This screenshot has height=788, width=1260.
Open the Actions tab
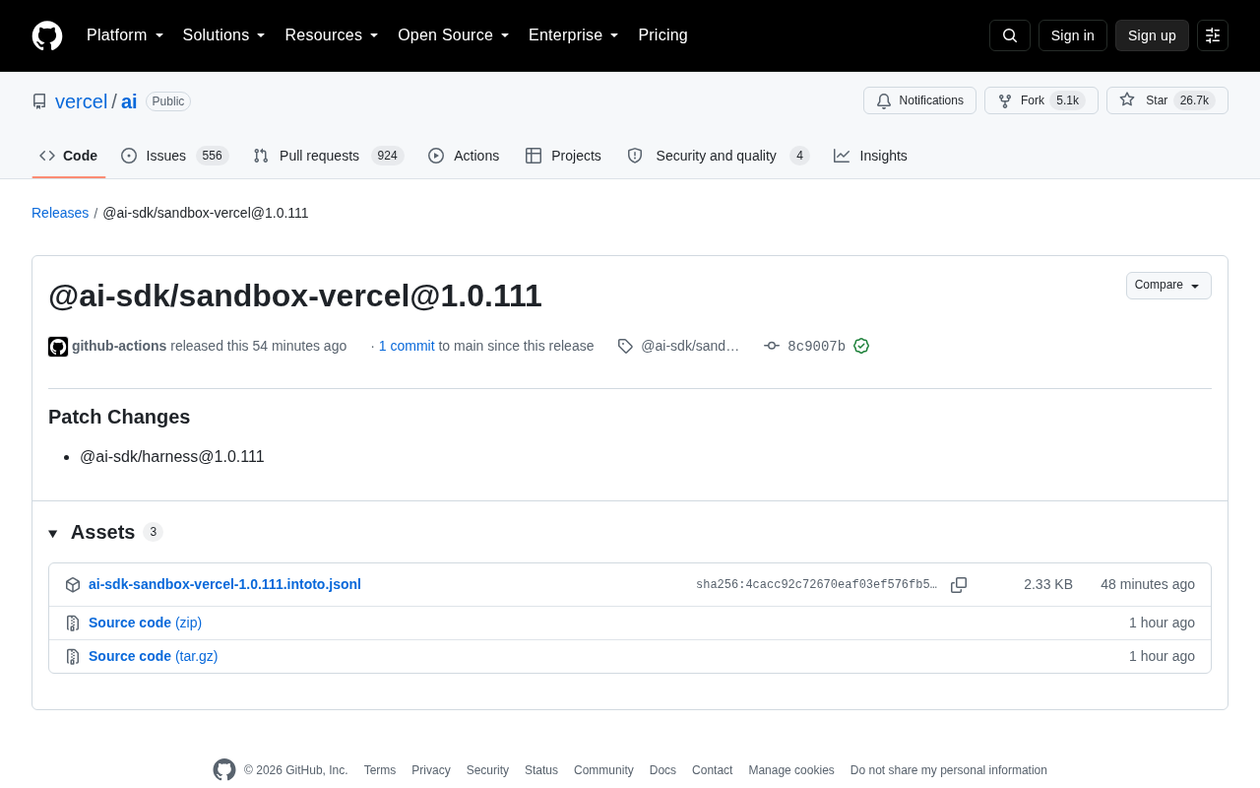(x=464, y=156)
